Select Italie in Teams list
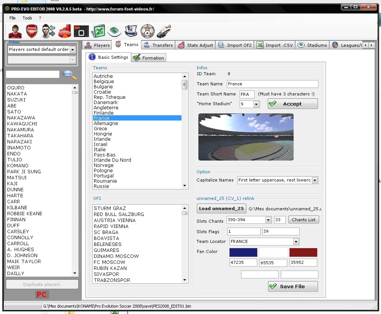Image resolution: width=381 pixels, height=314 pixels. 137,150
